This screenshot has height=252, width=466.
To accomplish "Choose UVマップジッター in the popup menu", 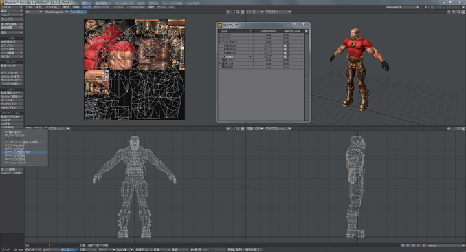I will [x=24, y=163].
